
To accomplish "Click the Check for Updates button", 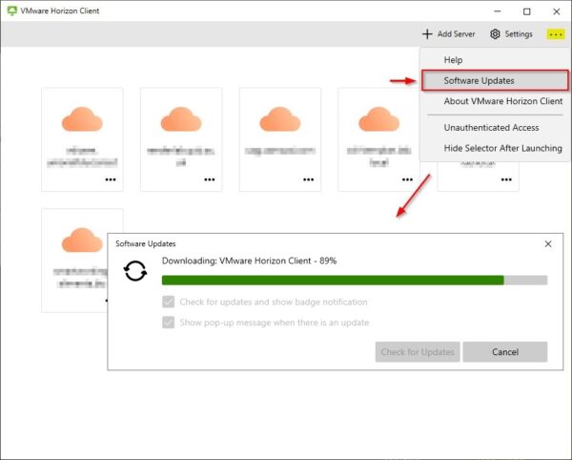I will point(418,352).
